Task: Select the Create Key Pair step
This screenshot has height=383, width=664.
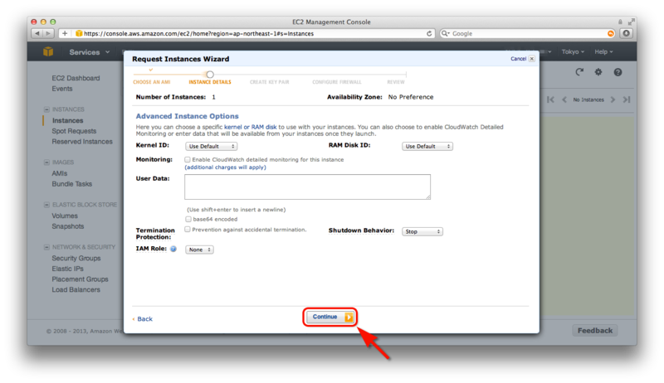Action: pyautogui.click(x=269, y=82)
